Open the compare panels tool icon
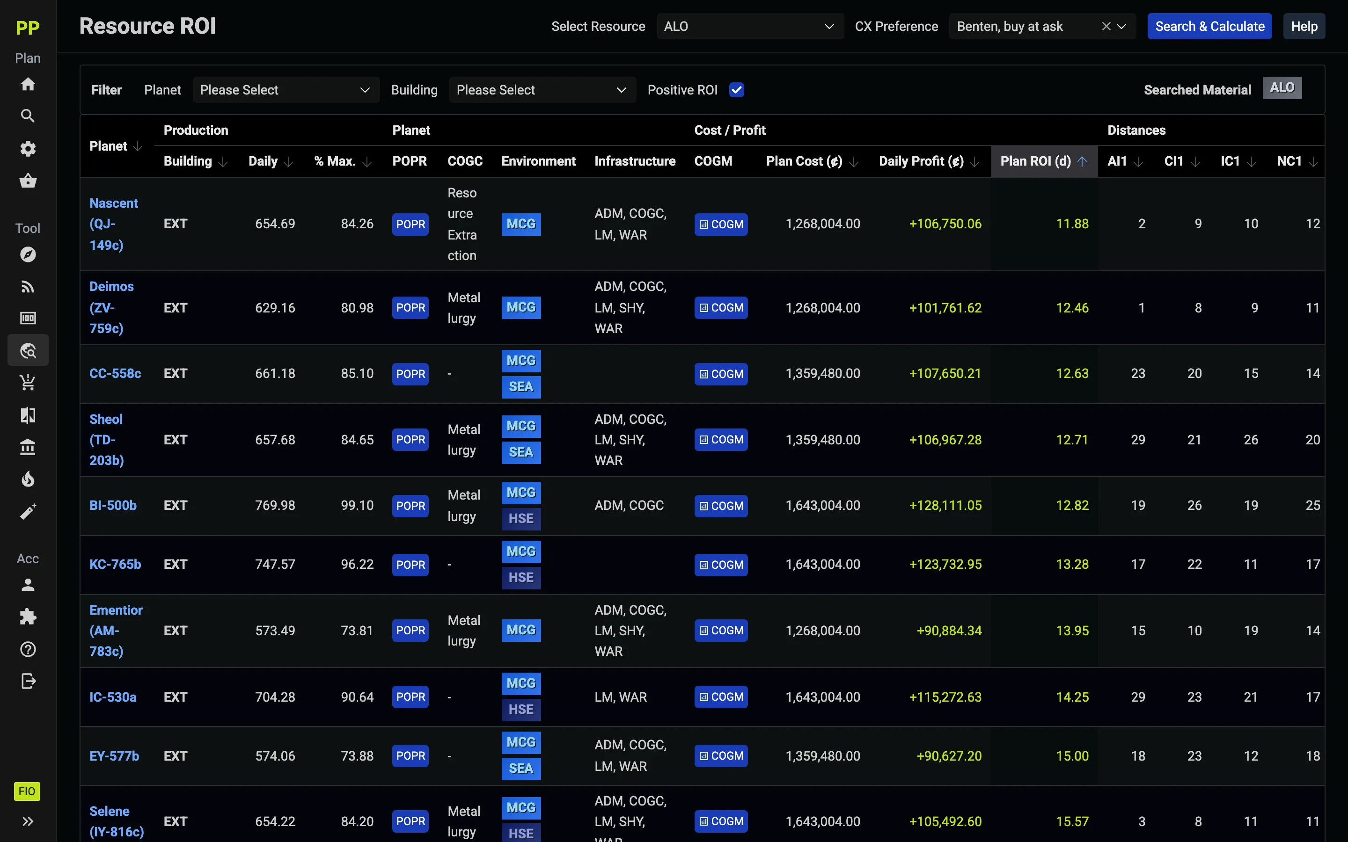 (28, 415)
